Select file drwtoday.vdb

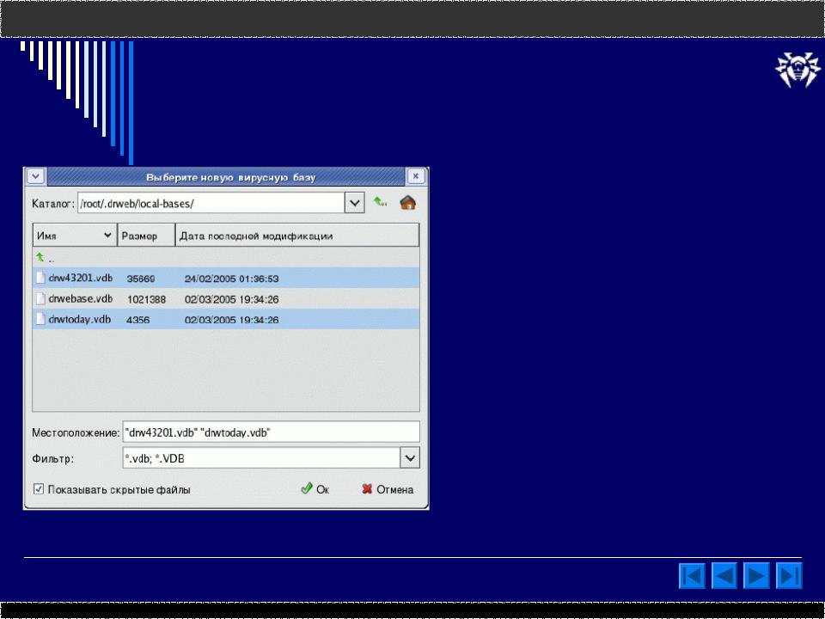(x=226, y=320)
